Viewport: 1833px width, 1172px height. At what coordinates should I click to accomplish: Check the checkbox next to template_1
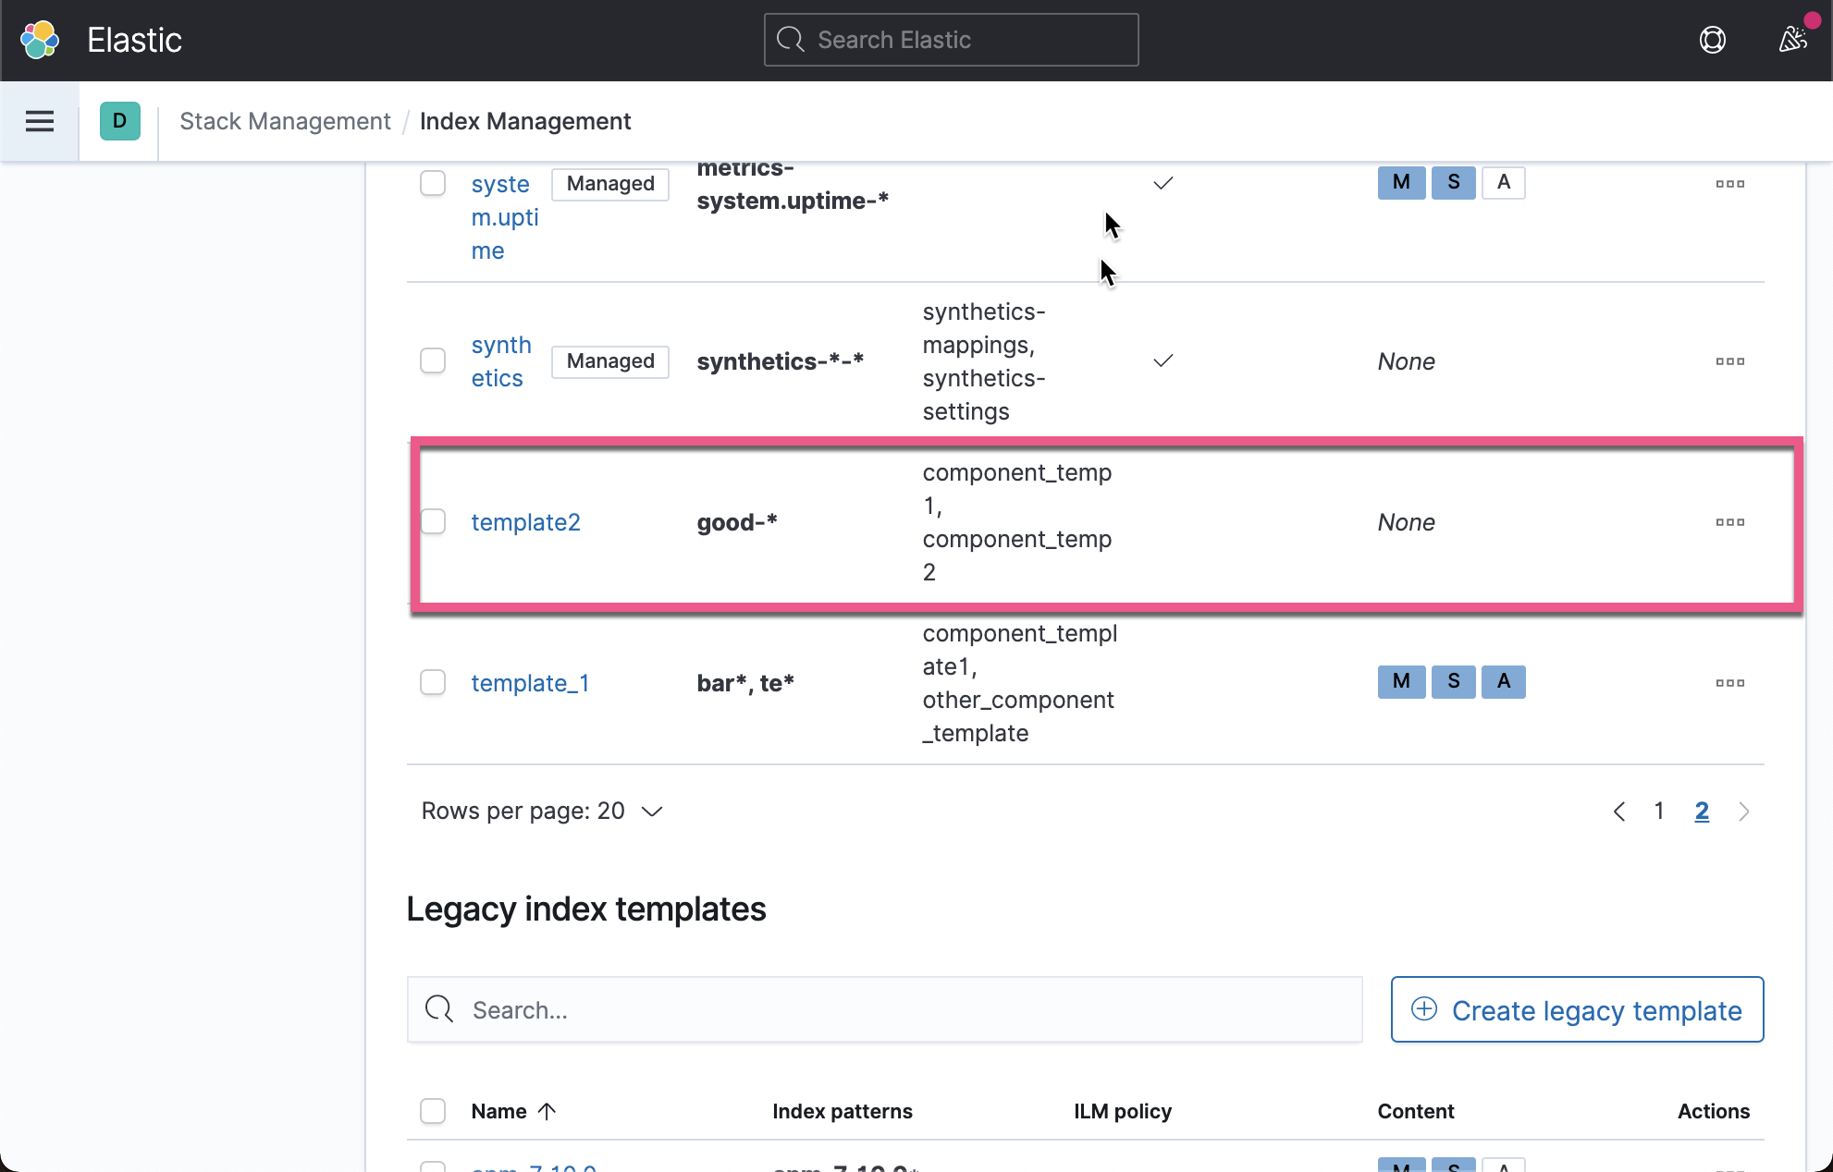(x=432, y=682)
